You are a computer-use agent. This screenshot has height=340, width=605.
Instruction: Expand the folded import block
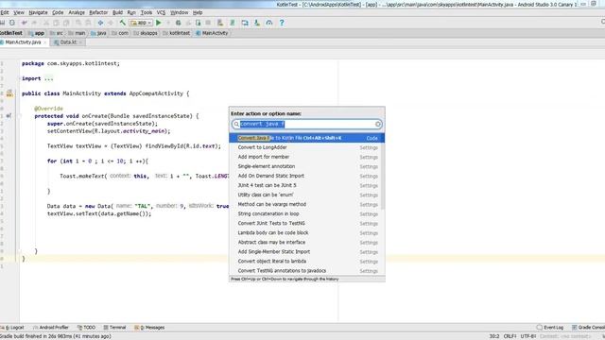[x=48, y=78]
